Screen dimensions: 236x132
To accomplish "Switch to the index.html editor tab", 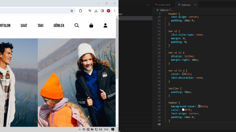I will 164,5.
